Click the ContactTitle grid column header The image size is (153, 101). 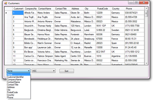click(62, 9)
